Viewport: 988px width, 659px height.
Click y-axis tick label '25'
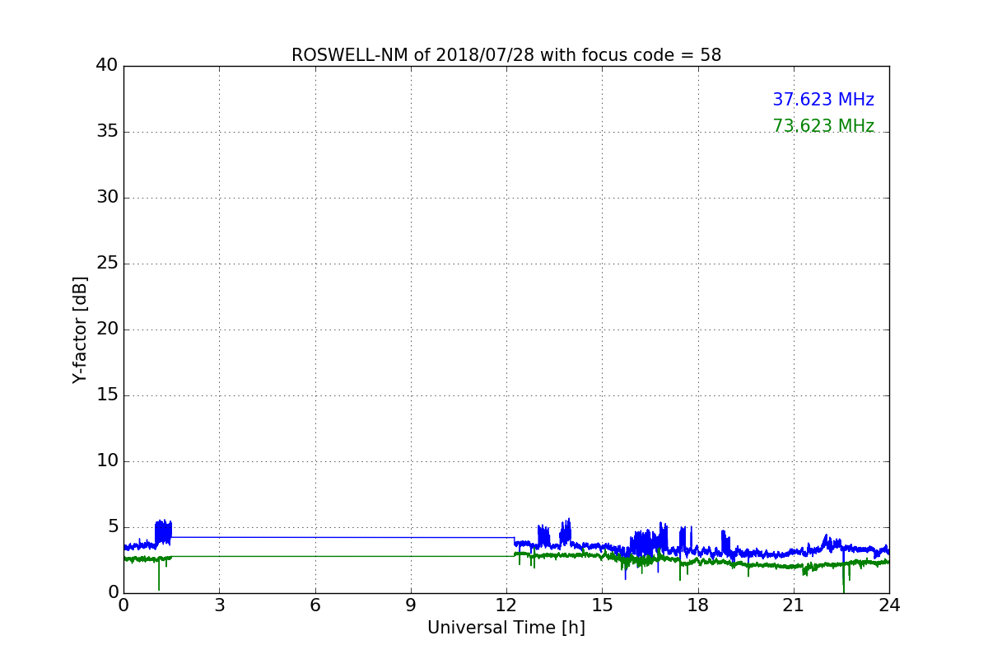[x=107, y=264]
